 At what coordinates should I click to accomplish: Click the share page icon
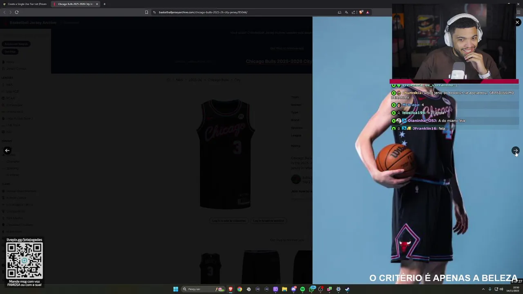(x=353, y=12)
